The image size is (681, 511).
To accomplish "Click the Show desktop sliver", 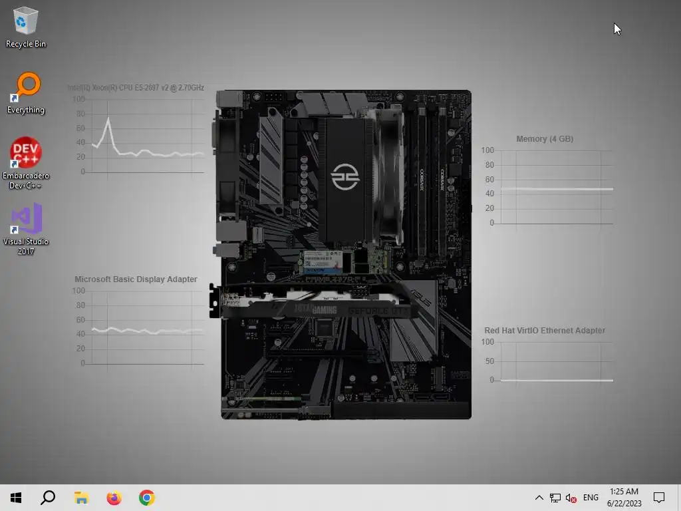I will pos(679,498).
